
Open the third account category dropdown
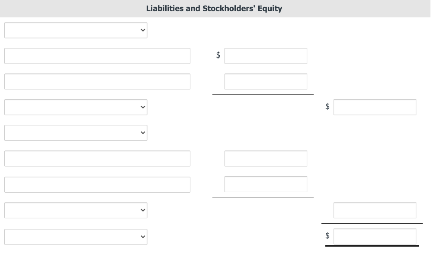(x=76, y=133)
